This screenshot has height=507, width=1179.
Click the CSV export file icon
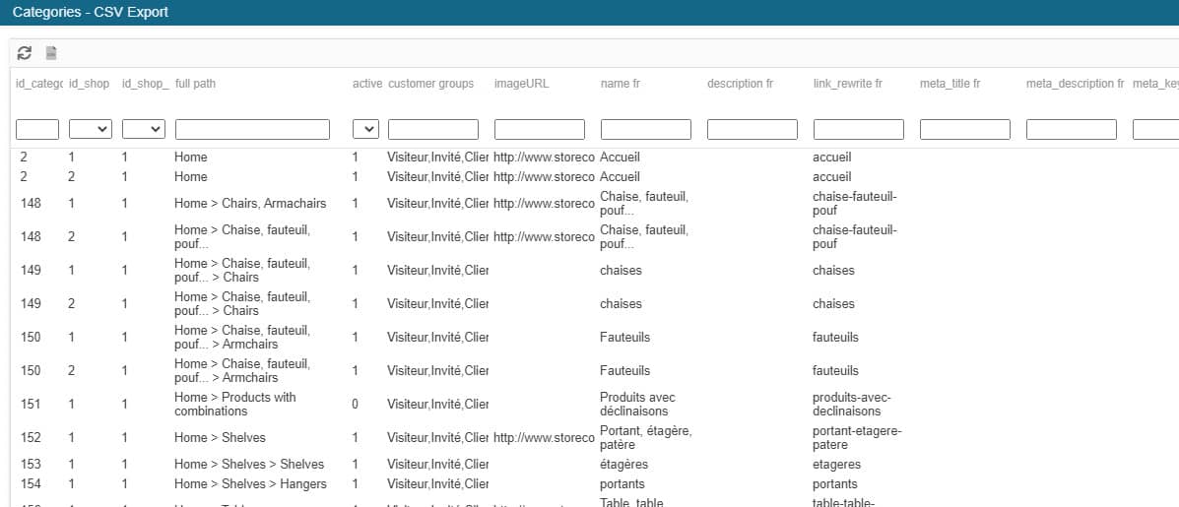(x=51, y=53)
